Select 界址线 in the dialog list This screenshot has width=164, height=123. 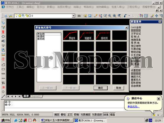pyautogui.click(x=49, y=34)
